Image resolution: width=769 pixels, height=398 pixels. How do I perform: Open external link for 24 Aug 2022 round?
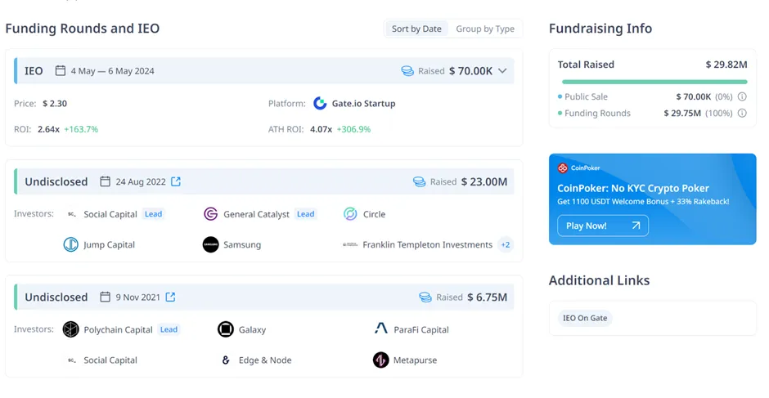pos(176,181)
